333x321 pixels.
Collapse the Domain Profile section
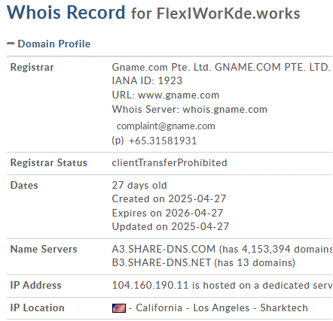click(x=48, y=44)
